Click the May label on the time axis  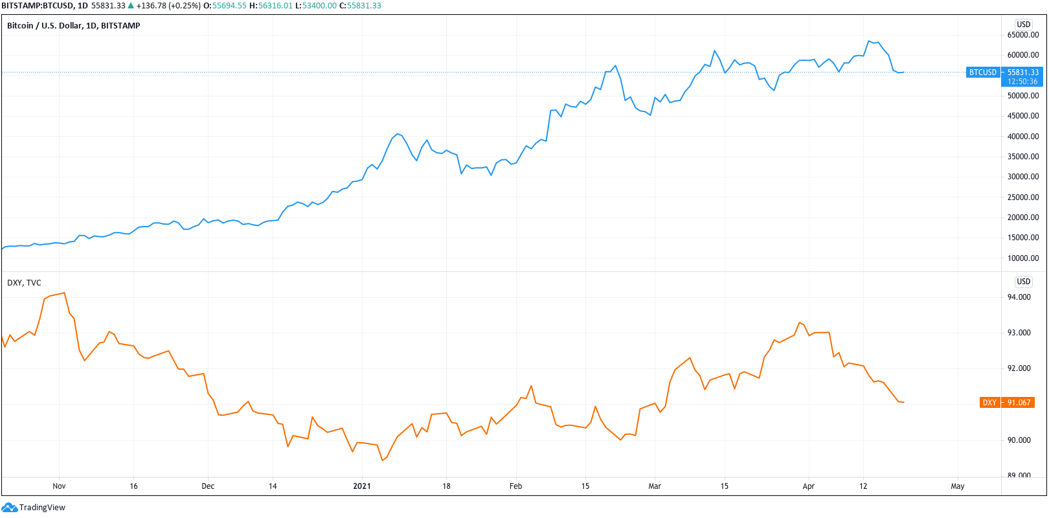(x=957, y=486)
